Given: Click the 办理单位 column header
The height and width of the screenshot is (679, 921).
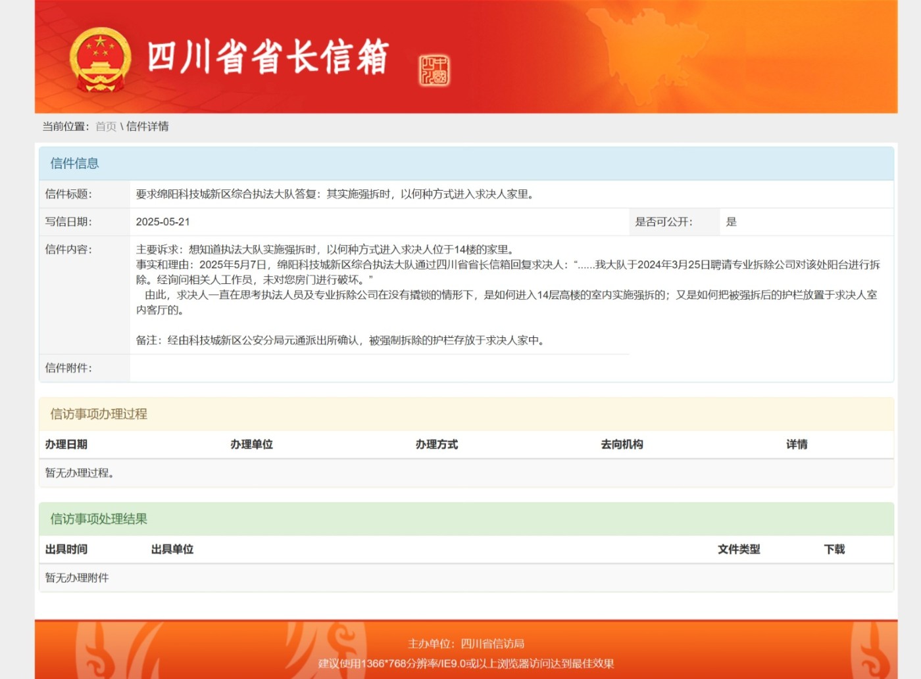Looking at the screenshot, I should pos(251,445).
